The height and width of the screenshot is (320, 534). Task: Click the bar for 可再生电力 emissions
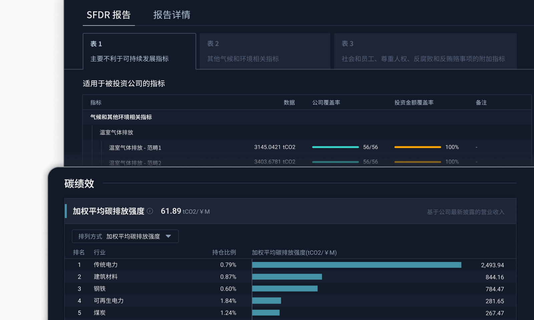click(x=267, y=301)
